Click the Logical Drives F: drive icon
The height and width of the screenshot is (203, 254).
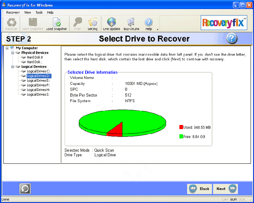pyautogui.click(x=24, y=85)
